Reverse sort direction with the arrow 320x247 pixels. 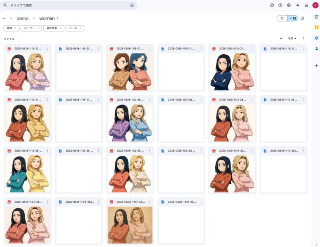[x=281, y=38]
